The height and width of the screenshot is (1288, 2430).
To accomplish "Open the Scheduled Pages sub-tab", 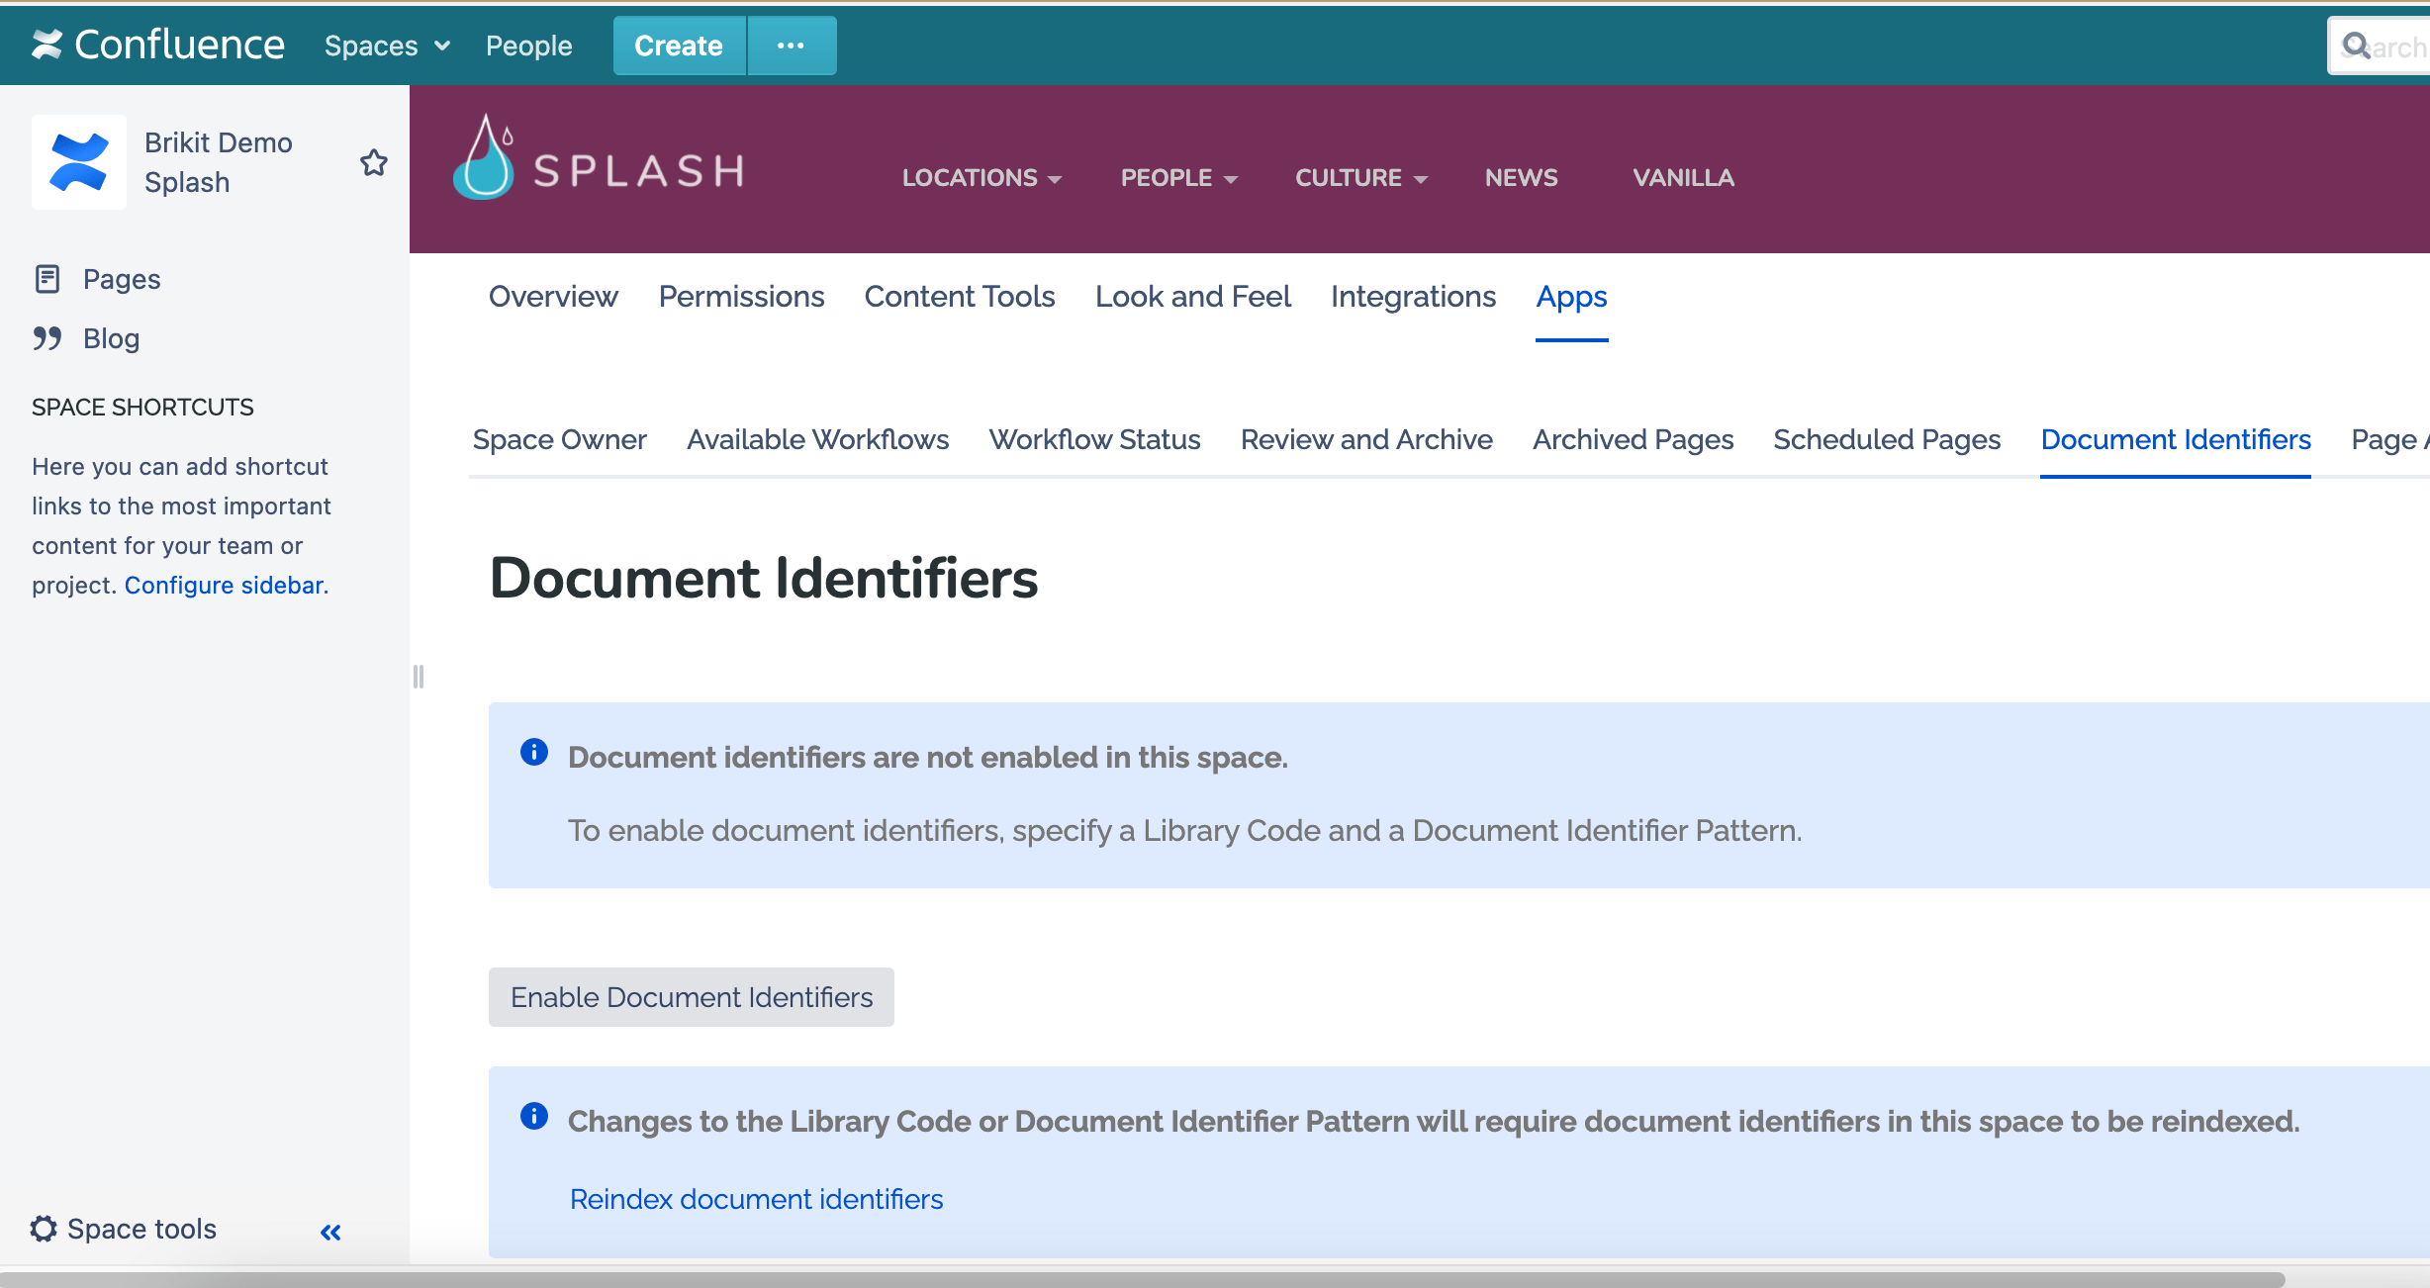I will pos(1887,439).
